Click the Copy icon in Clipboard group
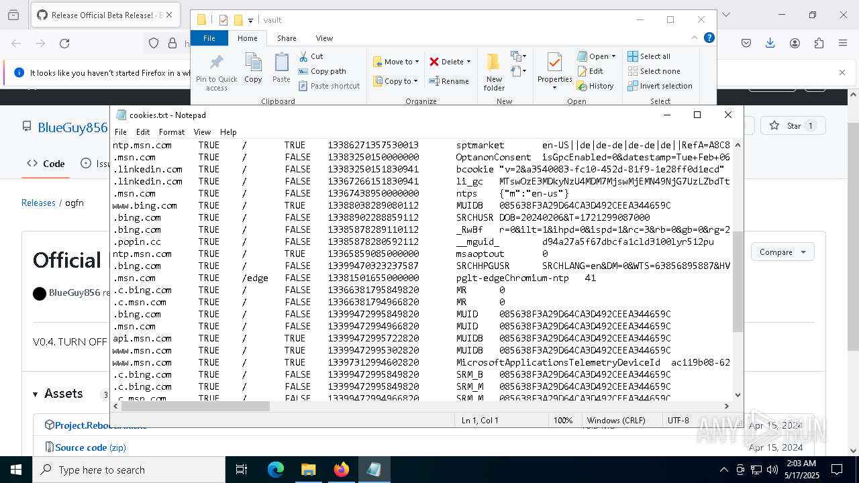 coord(253,68)
